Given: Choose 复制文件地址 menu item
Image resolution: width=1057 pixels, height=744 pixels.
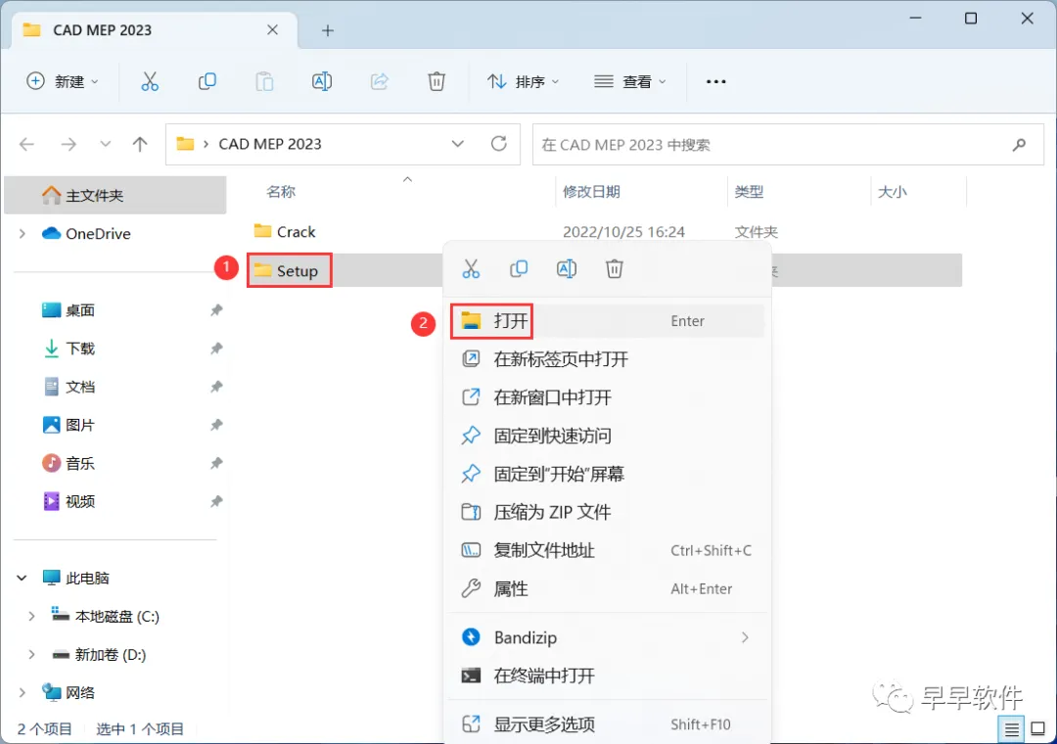Looking at the screenshot, I should (x=607, y=550).
